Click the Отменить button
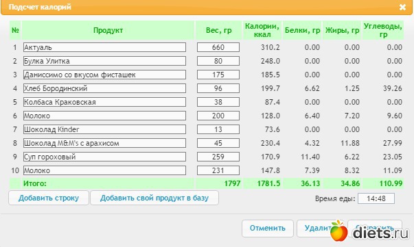Viewport: 414px width, 247px height. click(268, 228)
